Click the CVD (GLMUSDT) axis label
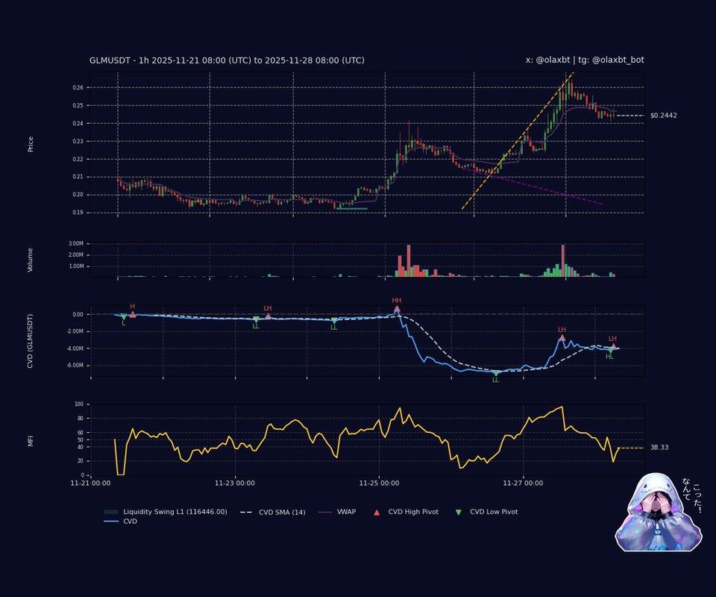 point(31,342)
